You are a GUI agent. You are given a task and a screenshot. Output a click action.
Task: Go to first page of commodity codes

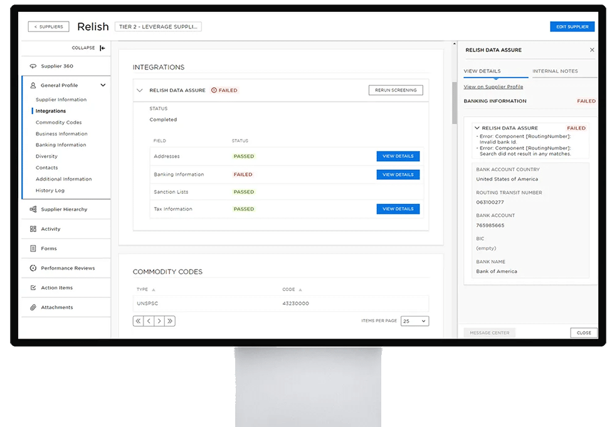point(138,321)
